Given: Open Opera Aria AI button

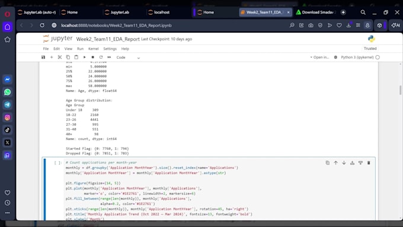Looking at the screenshot, I should point(396,25).
